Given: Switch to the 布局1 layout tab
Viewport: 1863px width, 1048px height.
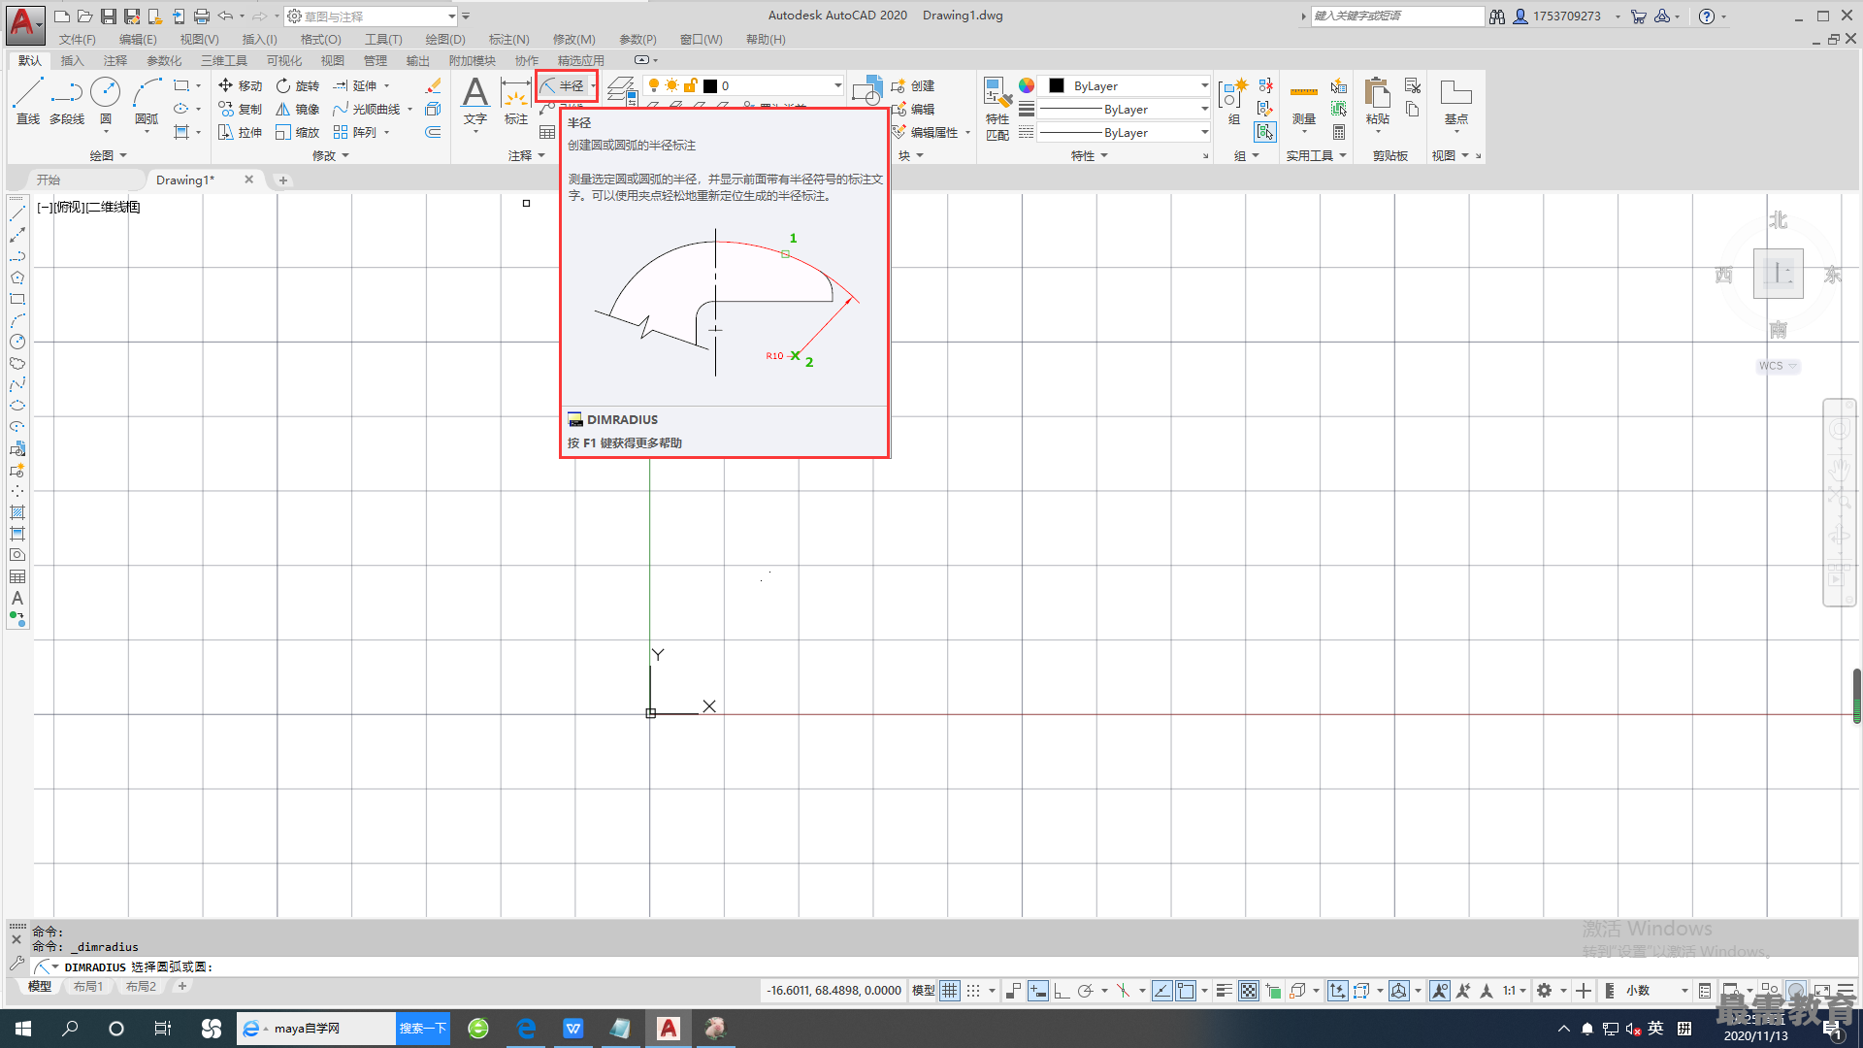Looking at the screenshot, I should [88, 986].
